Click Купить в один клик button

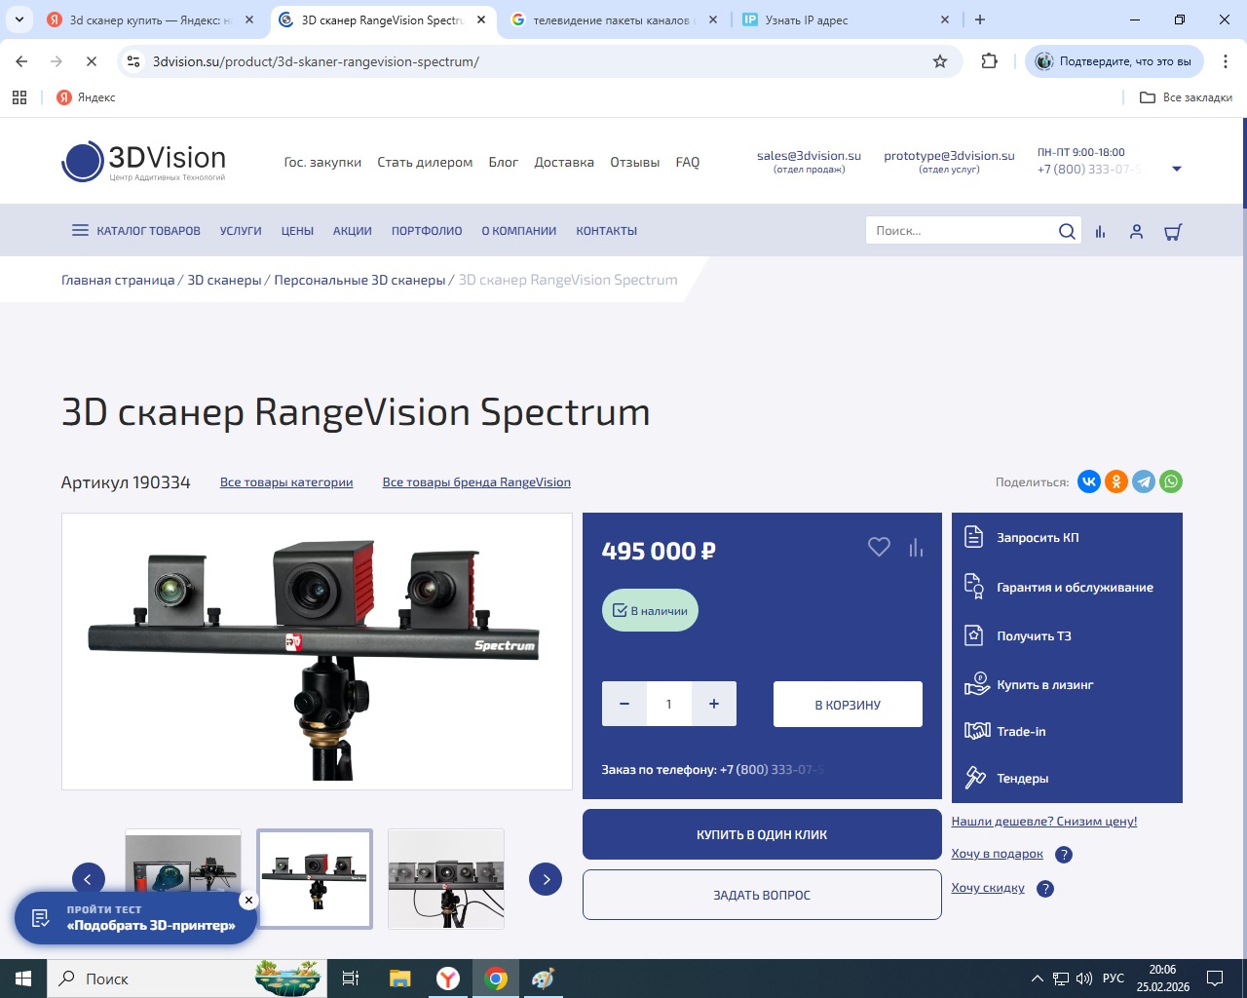pos(762,834)
